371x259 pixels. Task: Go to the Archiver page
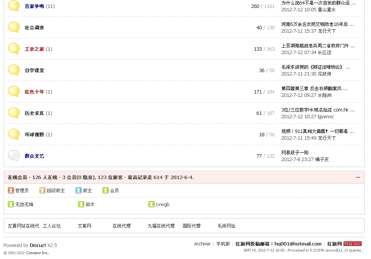pos(202,244)
